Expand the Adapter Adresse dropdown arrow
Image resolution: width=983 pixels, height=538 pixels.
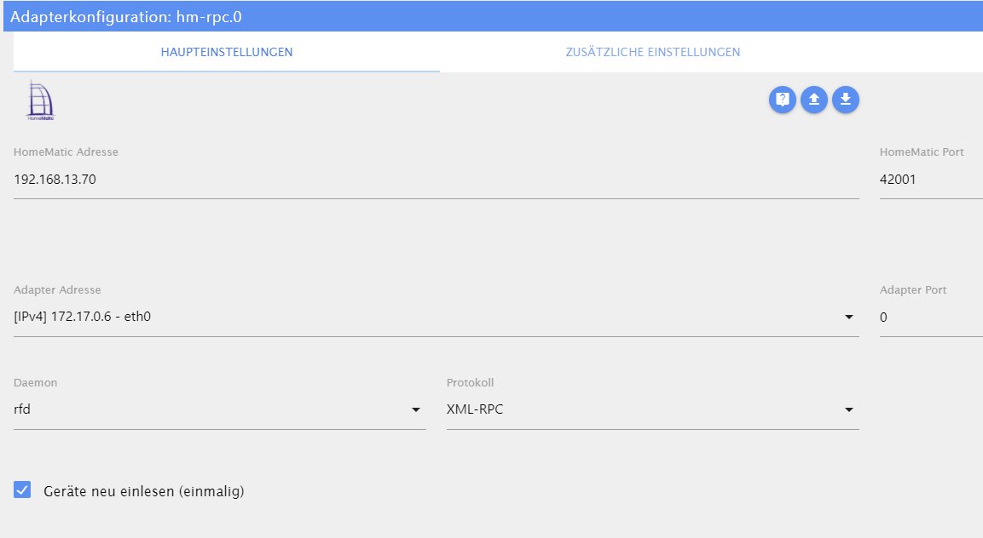point(849,317)
